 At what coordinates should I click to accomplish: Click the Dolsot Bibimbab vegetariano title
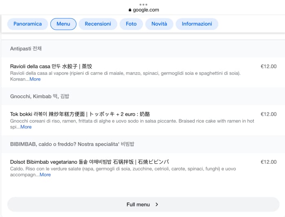pos(90,162)
